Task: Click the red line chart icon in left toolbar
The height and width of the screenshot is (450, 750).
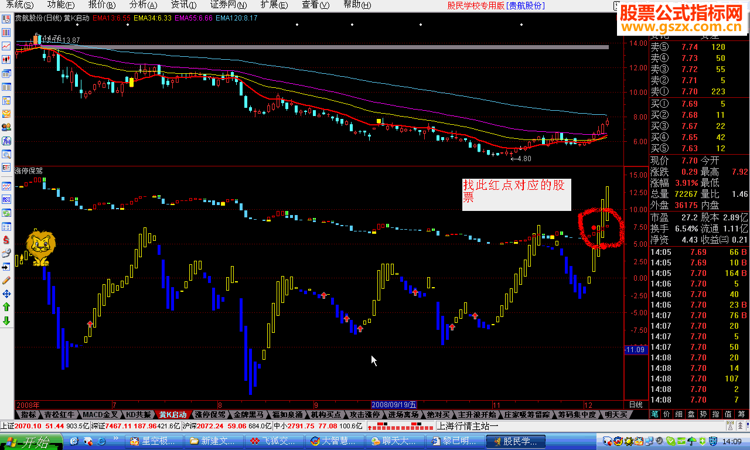Action: pyautogui.click(x=6, y=46)
